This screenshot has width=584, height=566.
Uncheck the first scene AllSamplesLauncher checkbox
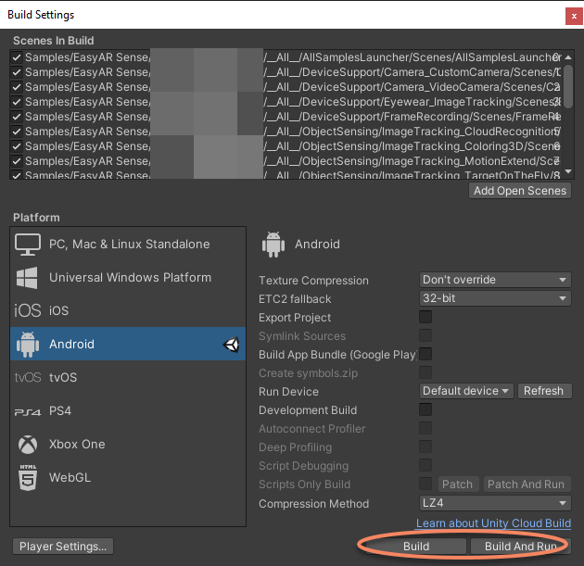[17, 57]
